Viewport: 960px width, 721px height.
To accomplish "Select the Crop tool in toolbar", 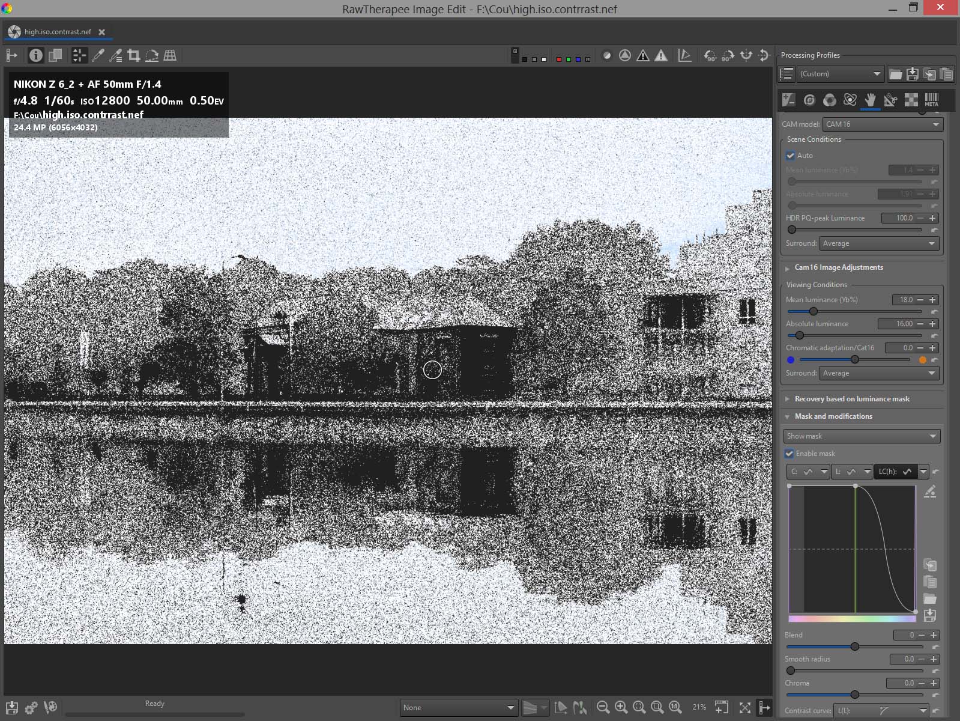I will tap(134, 56).
